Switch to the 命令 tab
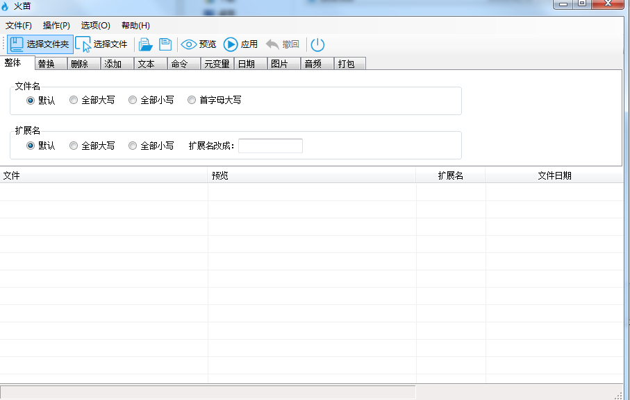The image size is (630, 400). point(184,64)
